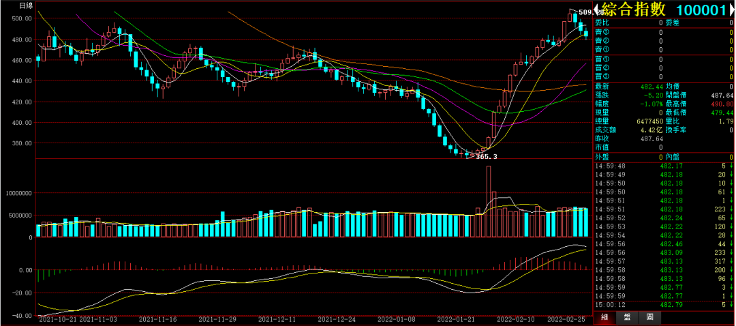
Task: Go to previous security with left arrow
Action: (596, 10)
